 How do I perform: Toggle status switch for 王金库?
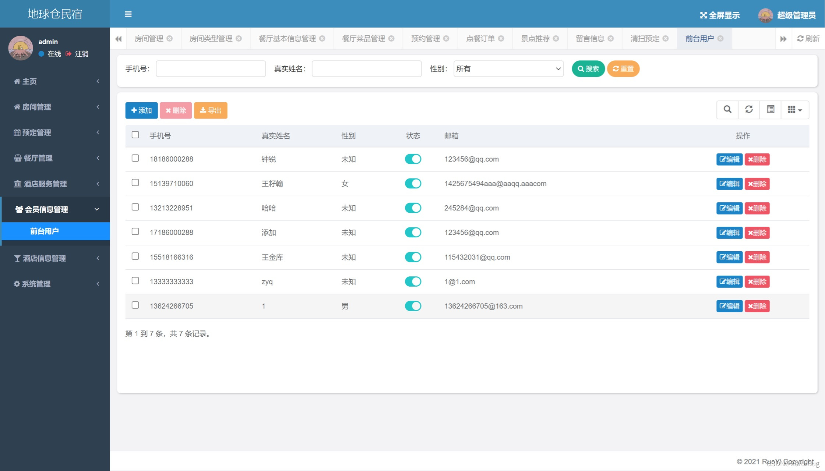click(413, 257)
